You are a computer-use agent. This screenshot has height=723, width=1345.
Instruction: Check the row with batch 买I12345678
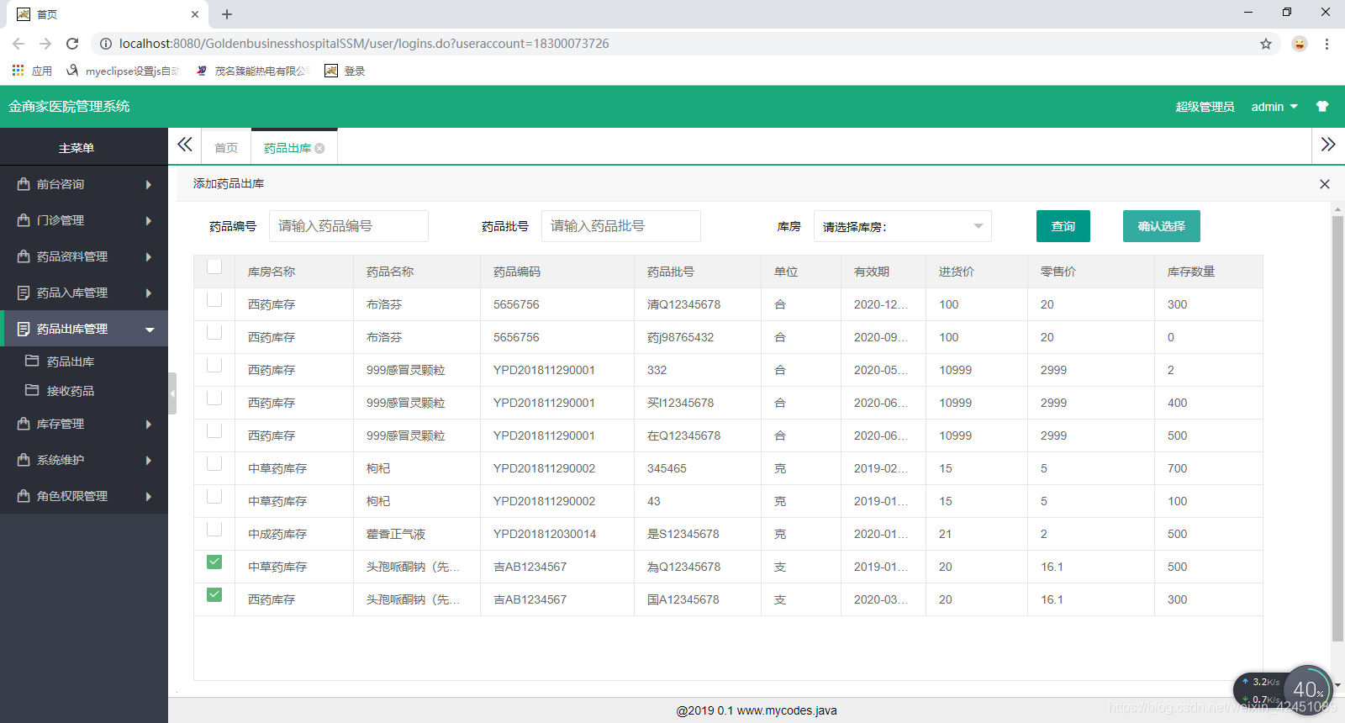[214, 398]
